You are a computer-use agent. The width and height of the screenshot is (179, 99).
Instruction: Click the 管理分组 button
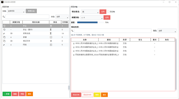point(31,11)
